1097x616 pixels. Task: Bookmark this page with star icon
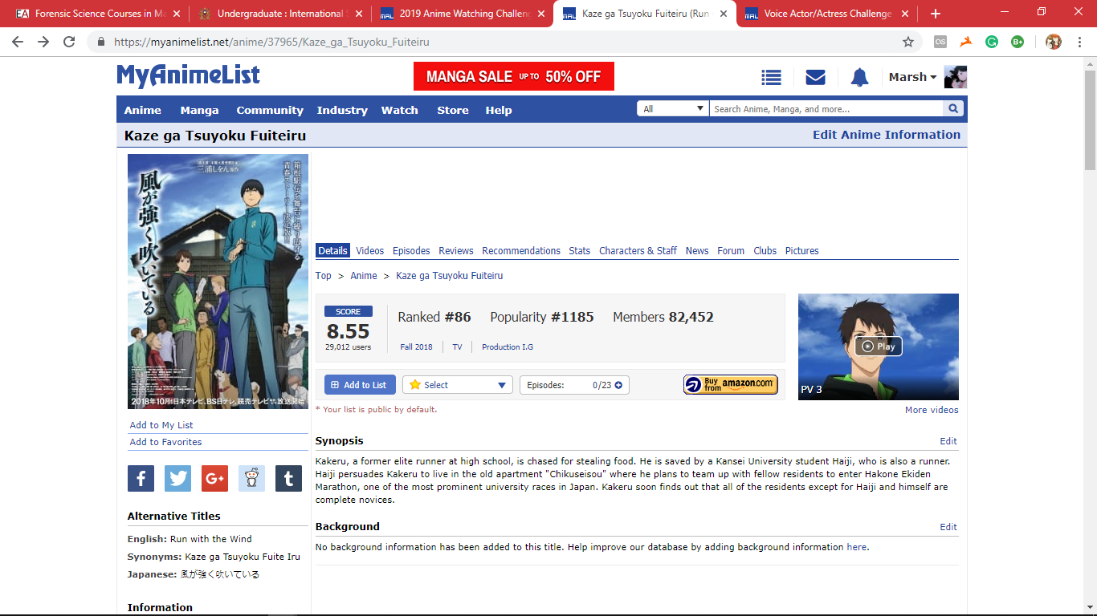[908, 42]
